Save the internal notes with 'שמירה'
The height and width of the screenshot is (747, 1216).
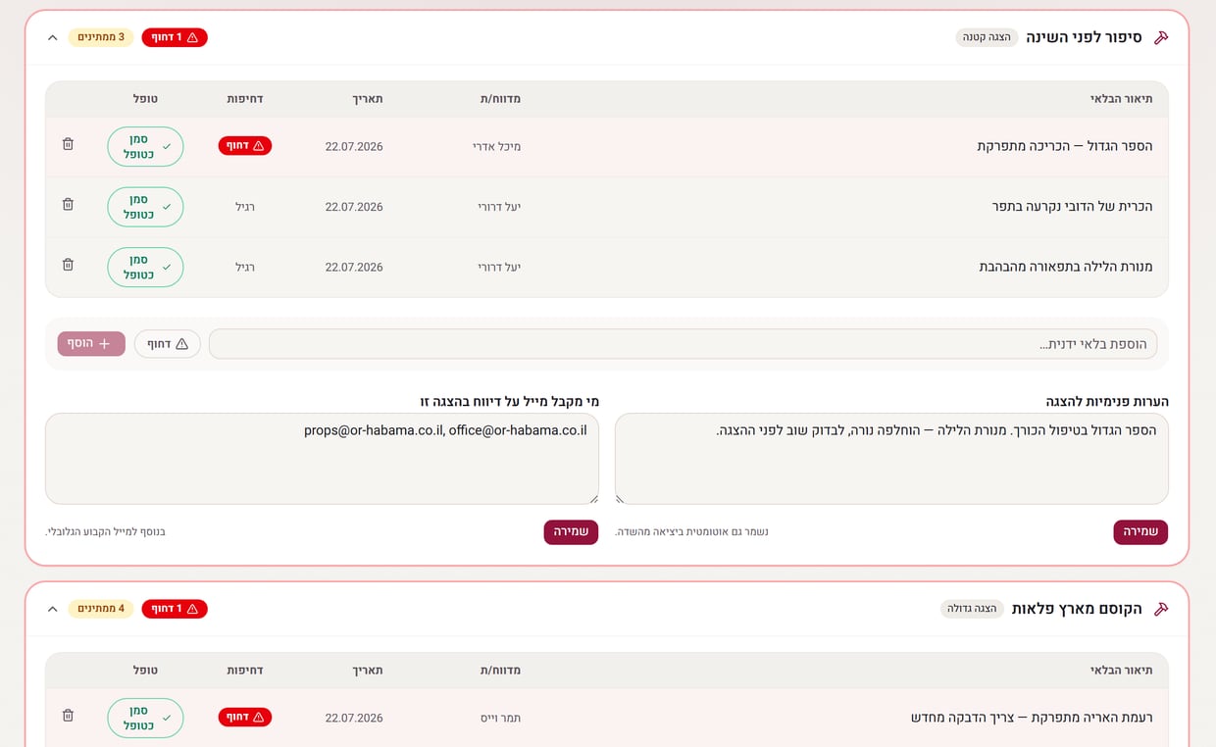pyautogui.click(x=1140, y=532)
